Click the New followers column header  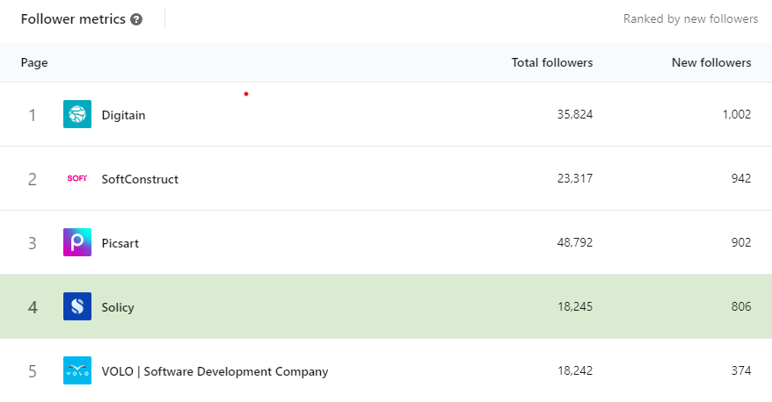[711, 62]
